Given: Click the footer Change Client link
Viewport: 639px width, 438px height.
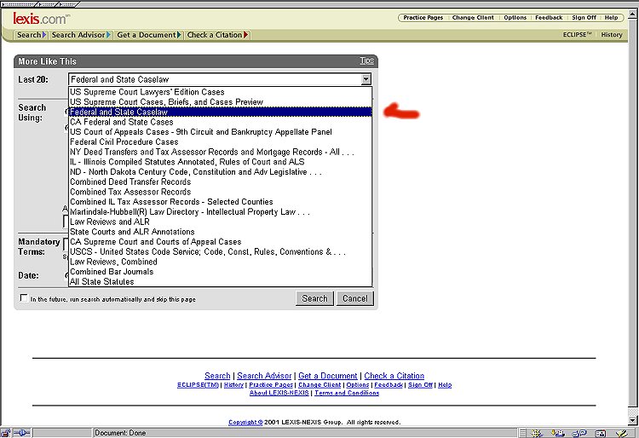Looking at the screenshot, I should (319, 384).
